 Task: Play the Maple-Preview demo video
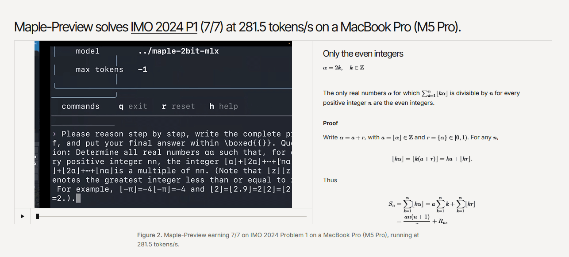pyautogui.click(x=23, y=216)
